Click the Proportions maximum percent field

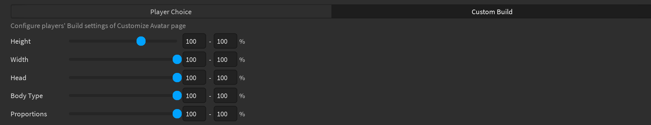coord(225,114)
